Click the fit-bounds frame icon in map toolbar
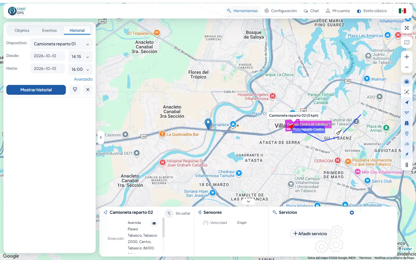This screenshot has width=416, height=260. pyautogui.click(x=407, y=92)
